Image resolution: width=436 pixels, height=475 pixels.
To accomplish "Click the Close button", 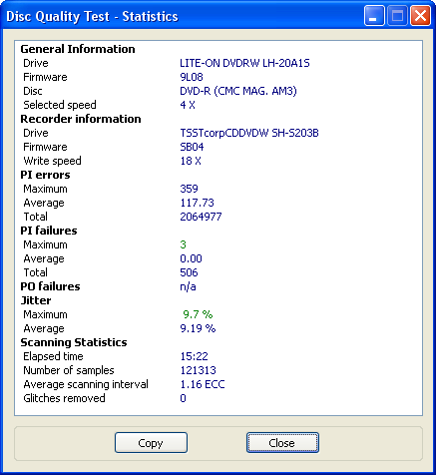I will tap(282, 443).
